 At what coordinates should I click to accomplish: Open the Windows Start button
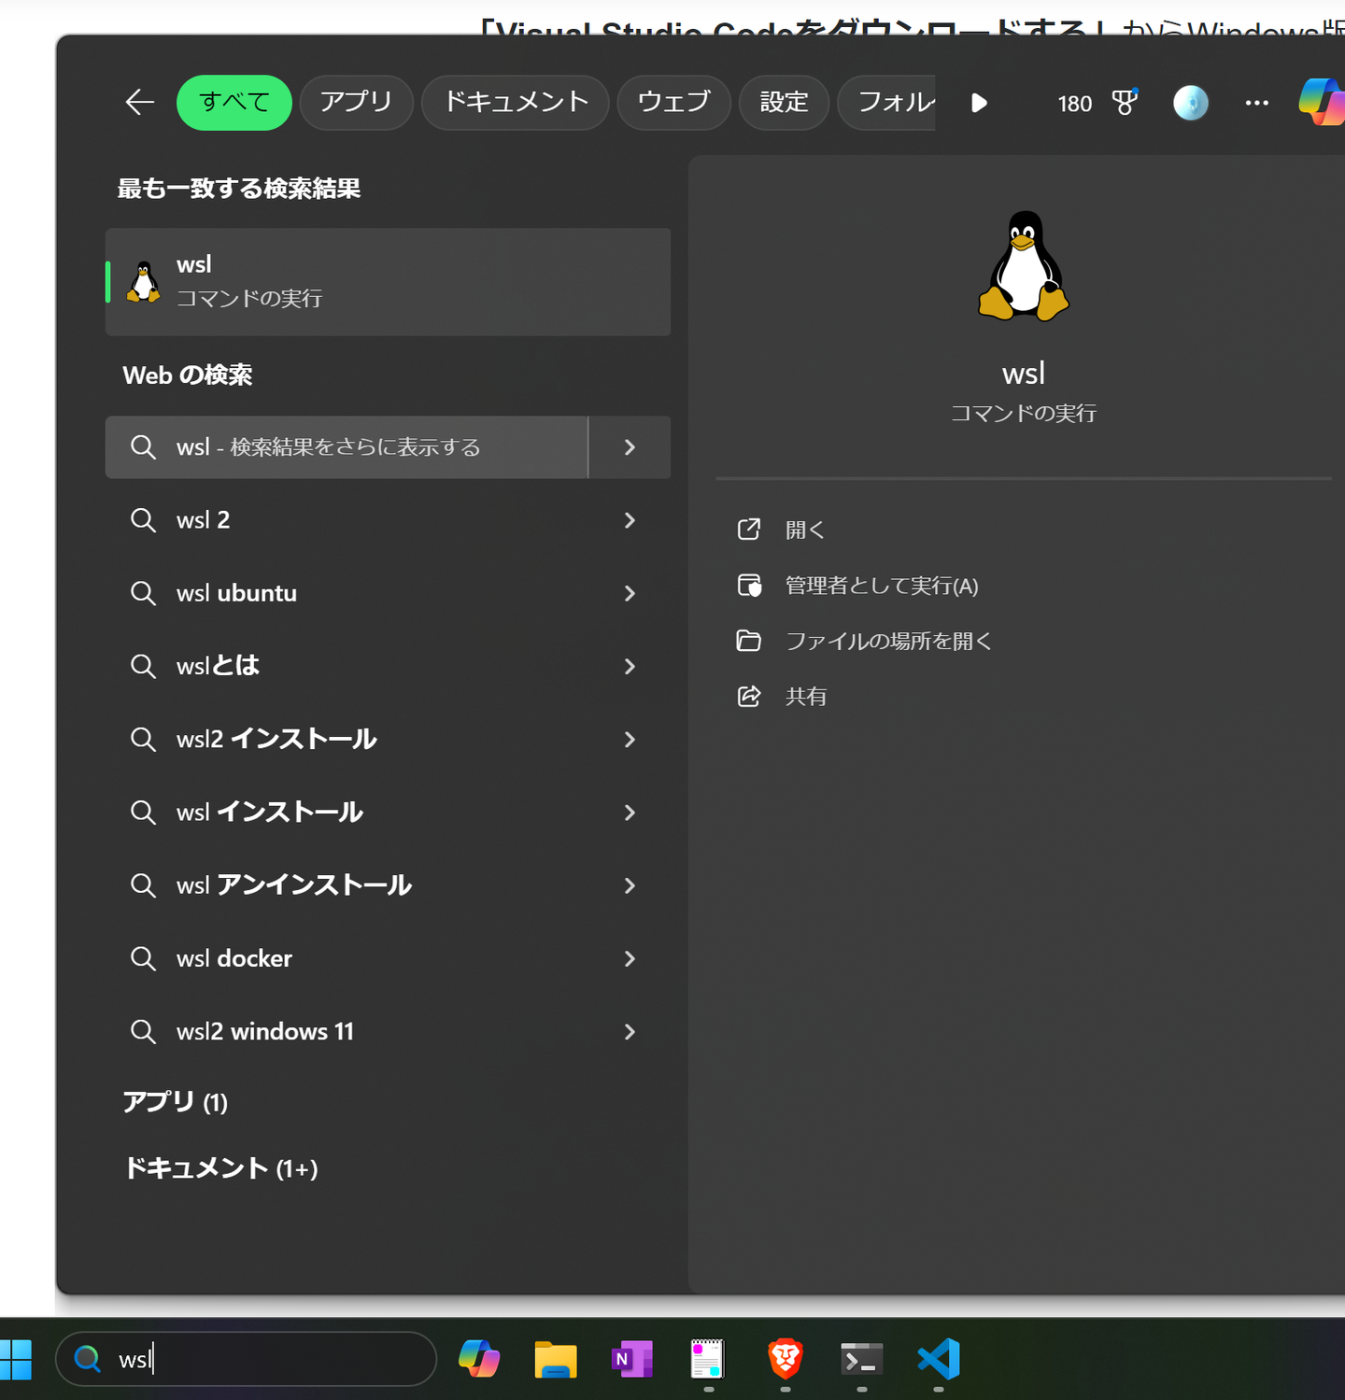pyautogui.click(x=16, y=1359)
